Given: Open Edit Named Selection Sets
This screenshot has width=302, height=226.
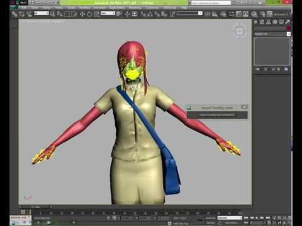Looking at the screenshot, I should [172, 14].
